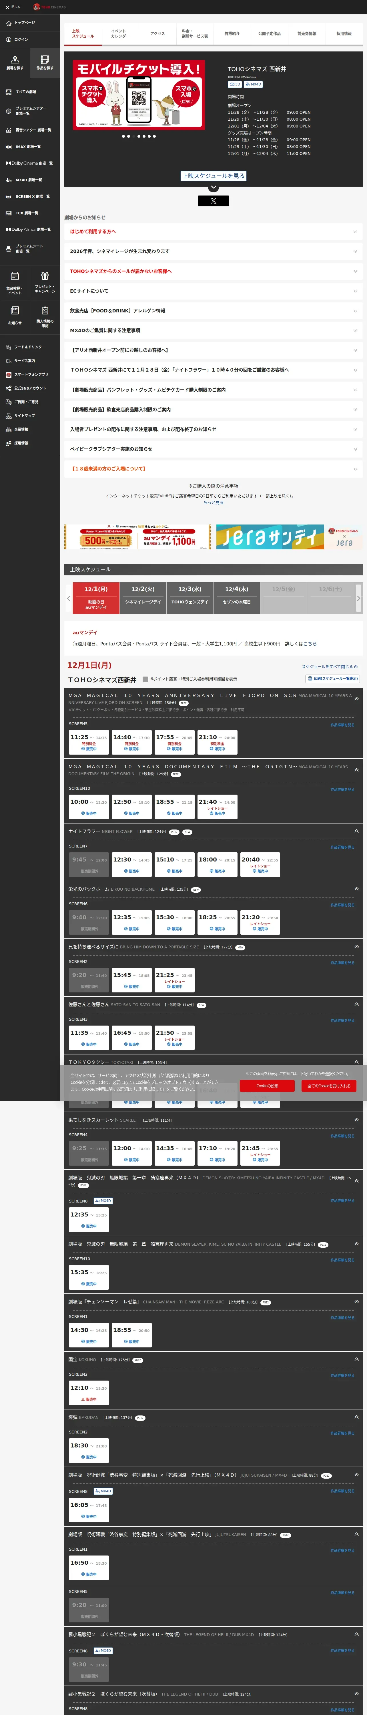Open the auマンデイ details こちら link
The image size is (367, 1715).
[x=310, y=644]
